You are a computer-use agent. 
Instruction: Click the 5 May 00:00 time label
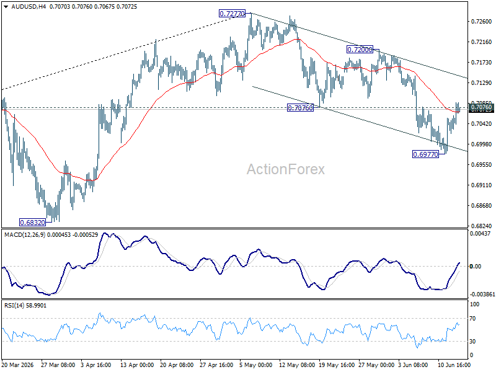click(256, 365)
